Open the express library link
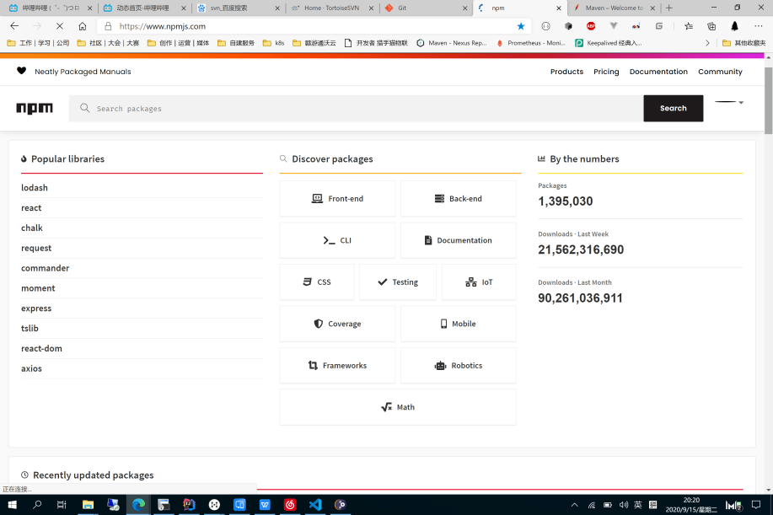This screenshot has height=515, width=773. [36, 308]
